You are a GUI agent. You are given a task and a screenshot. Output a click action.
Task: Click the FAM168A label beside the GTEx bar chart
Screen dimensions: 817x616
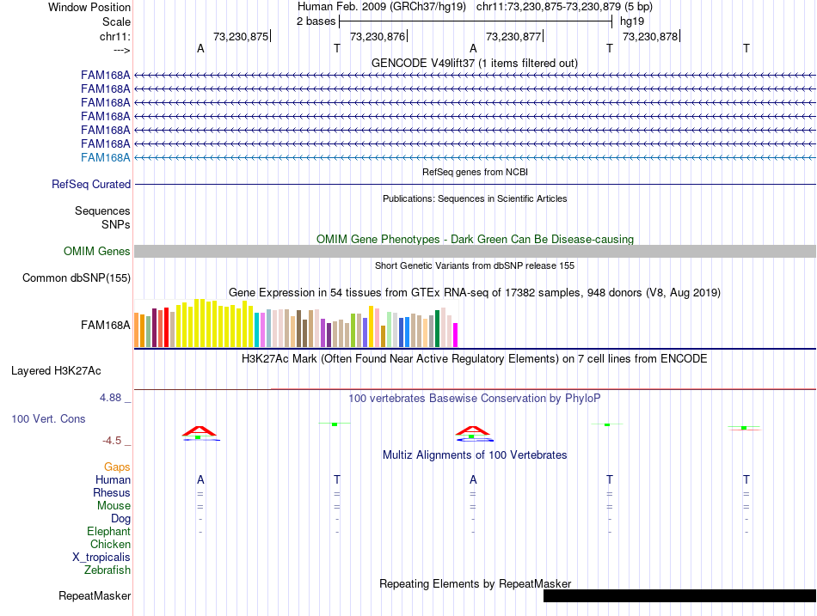pos(105,326)
